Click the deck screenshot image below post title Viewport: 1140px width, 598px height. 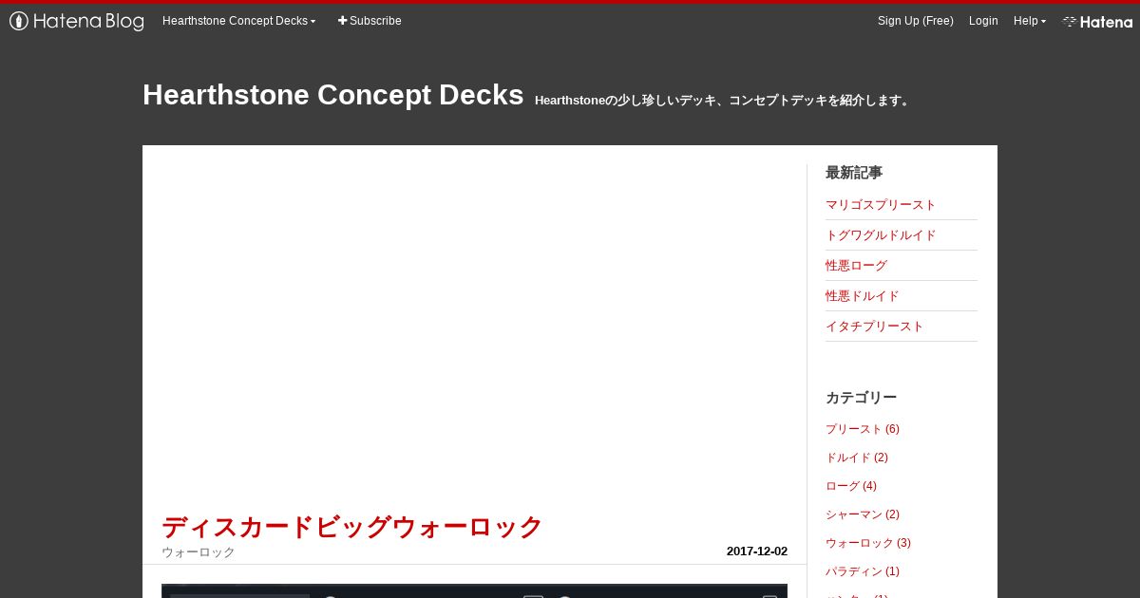pos(474,590)
